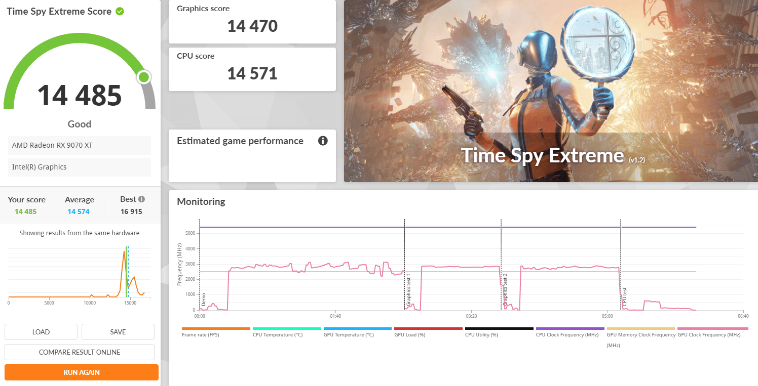Click the Time Spy Extreme banner image
758x386 pixels.
tap(551, 91)
